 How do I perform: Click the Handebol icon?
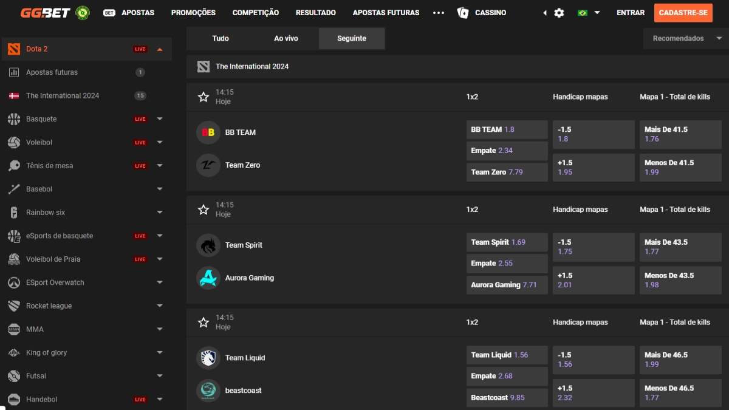click(x=14, y=400)
